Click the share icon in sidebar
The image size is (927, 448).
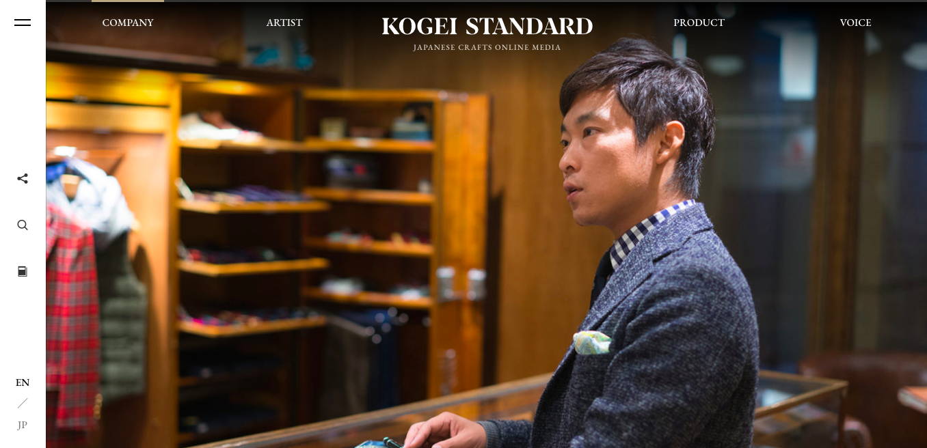pos(23,179)
